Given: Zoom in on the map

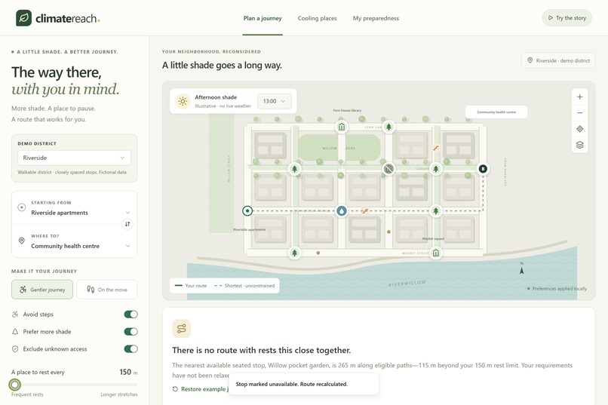Looking at the screenshot, I should [579, 97].
